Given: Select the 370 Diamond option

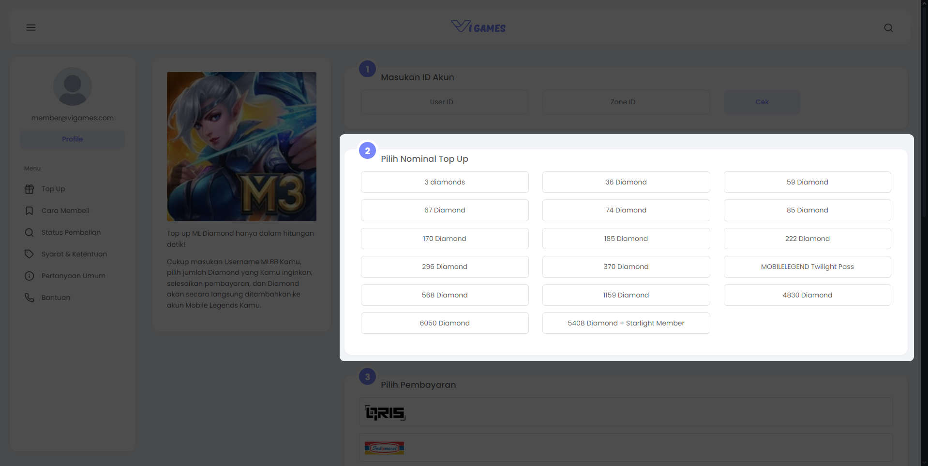Looking at the screenshot, I should (626, 267).
